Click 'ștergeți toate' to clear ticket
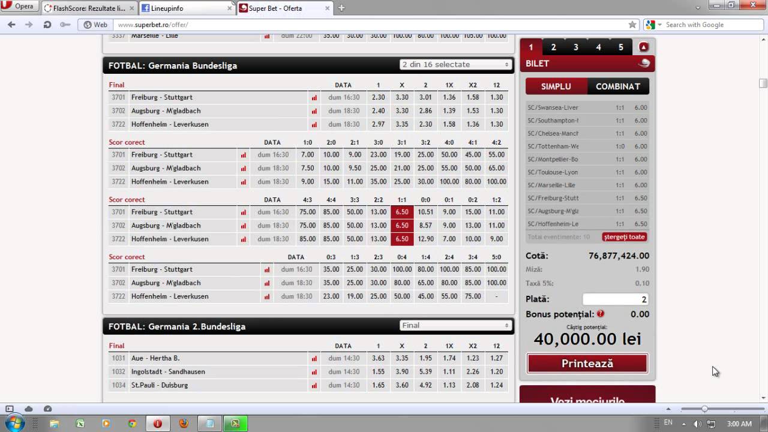Screen dimensions: 768x432 pyautogui.click(x=624, y=237)
